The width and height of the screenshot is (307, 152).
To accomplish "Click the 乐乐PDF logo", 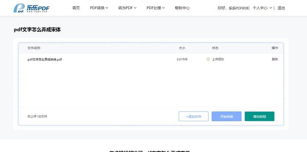I will pyautogui.click(x=31, y=8).
